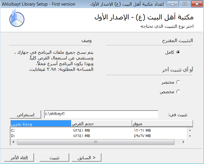Minimize the setup window
This screenshot has width=204, height=164.
pos(172,4)
